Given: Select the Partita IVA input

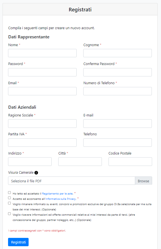Looking at the screenshot, I should (42, 143).
